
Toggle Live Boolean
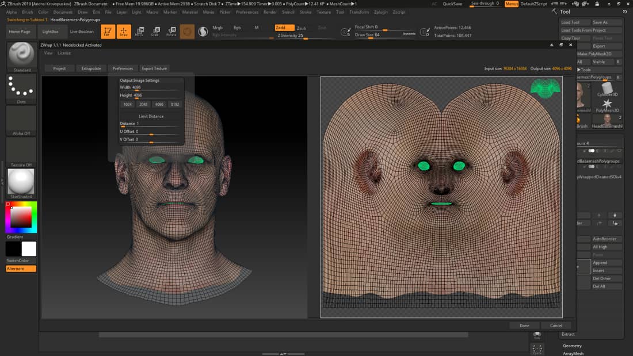(82, 32)
